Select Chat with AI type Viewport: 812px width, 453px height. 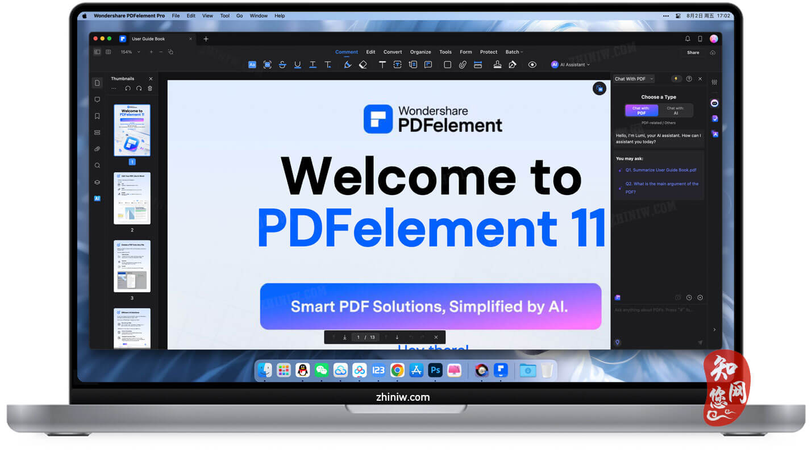click(676, 110)
